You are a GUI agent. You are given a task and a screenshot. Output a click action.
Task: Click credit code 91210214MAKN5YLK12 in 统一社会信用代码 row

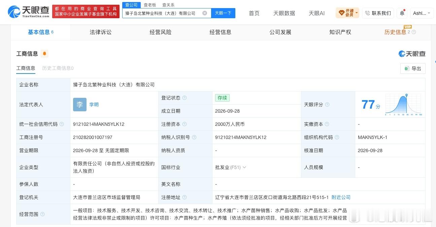pyautogui.click(x=99, y=124)
